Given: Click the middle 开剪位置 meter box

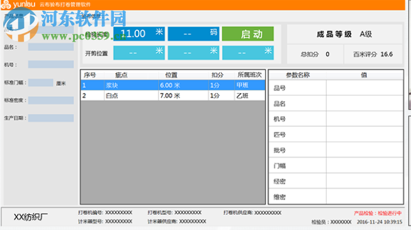Looking at the screenshot, I should 193,53.
